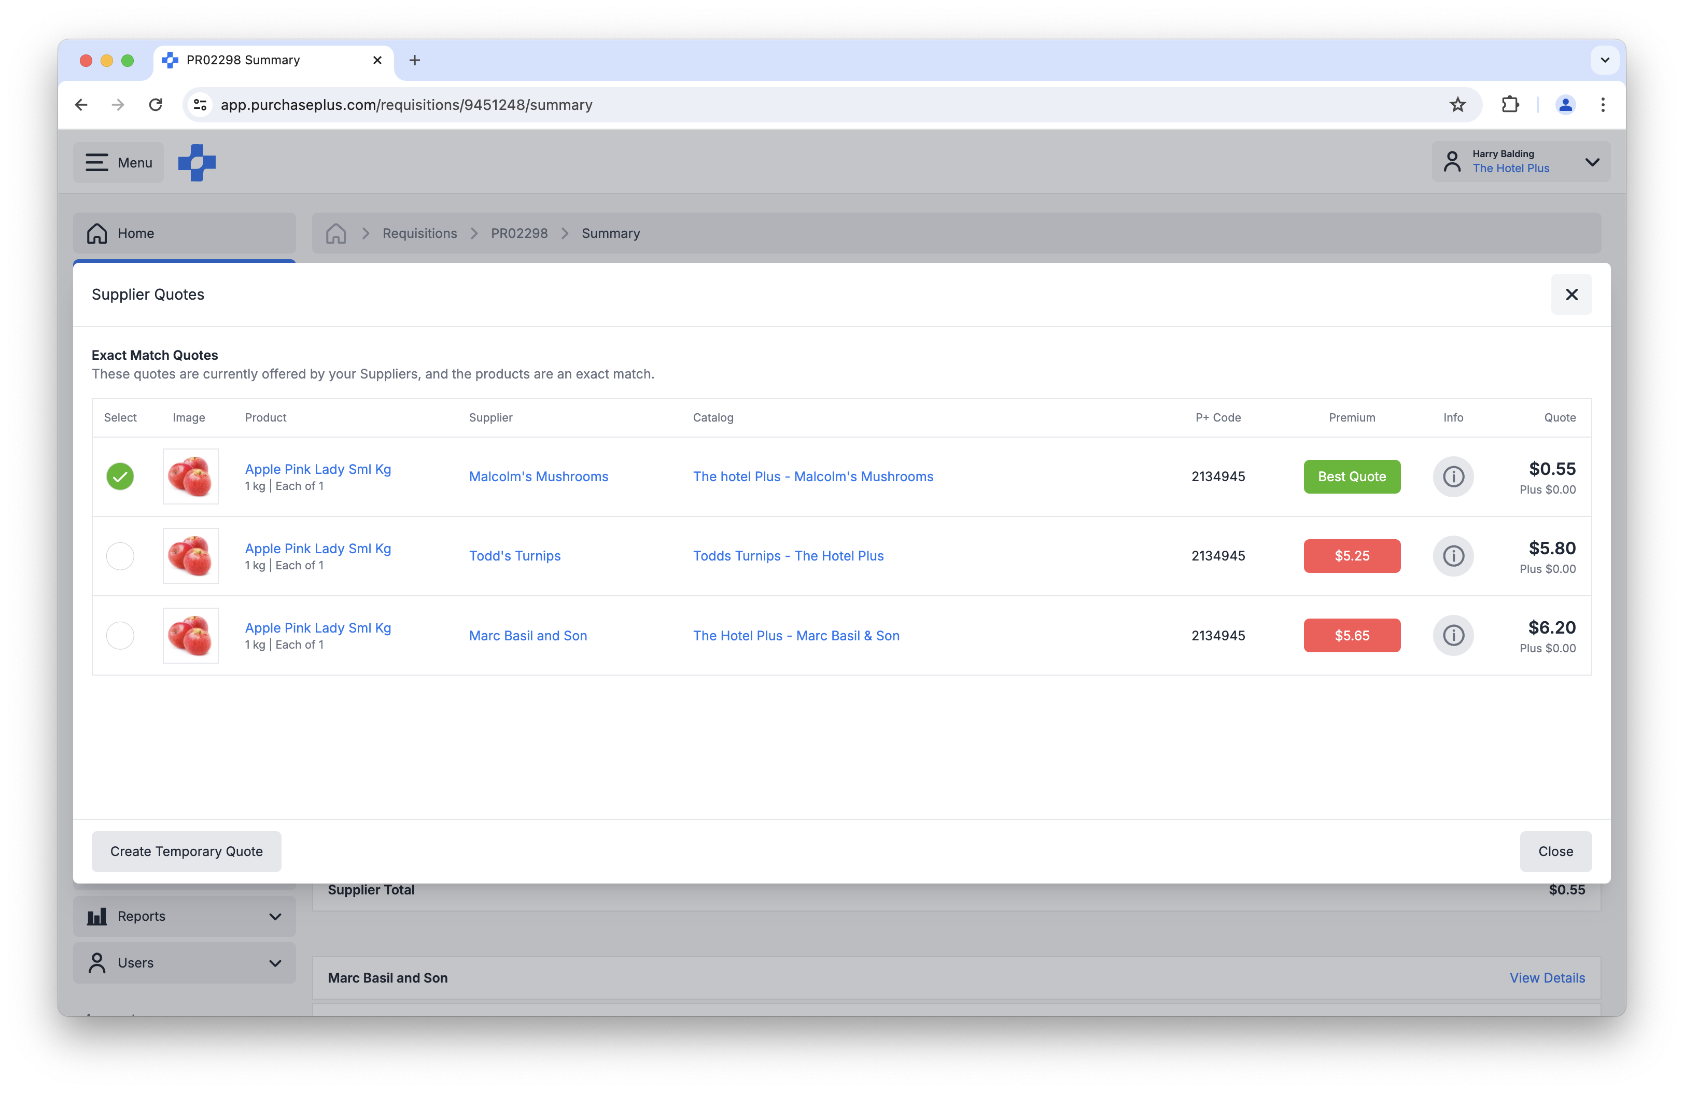1684x1093 pixels.
Task: Open the tab search dropdown arrow
Action: [x=1605, y=60]
